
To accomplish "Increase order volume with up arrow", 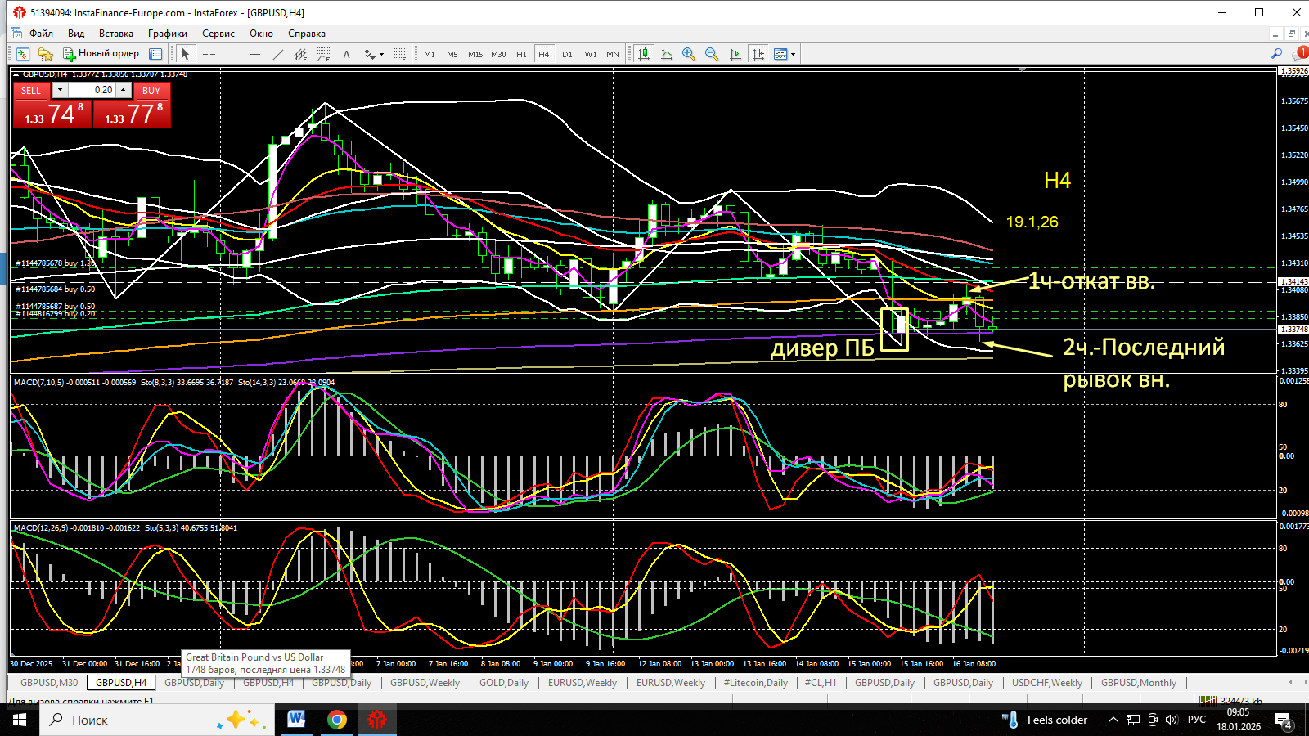I will [x=123, y=89].
